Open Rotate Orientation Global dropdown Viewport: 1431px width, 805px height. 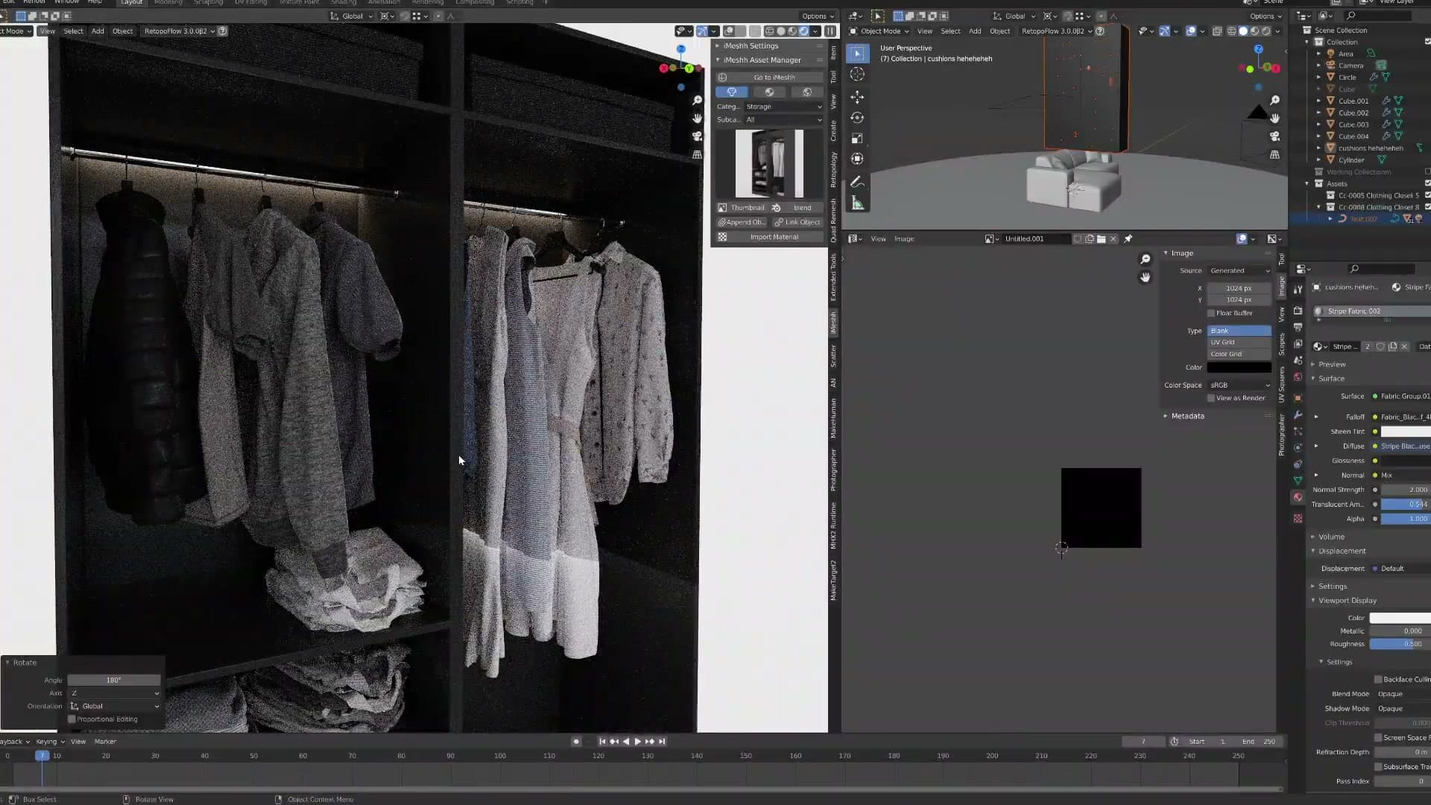[x=114, y=707]
